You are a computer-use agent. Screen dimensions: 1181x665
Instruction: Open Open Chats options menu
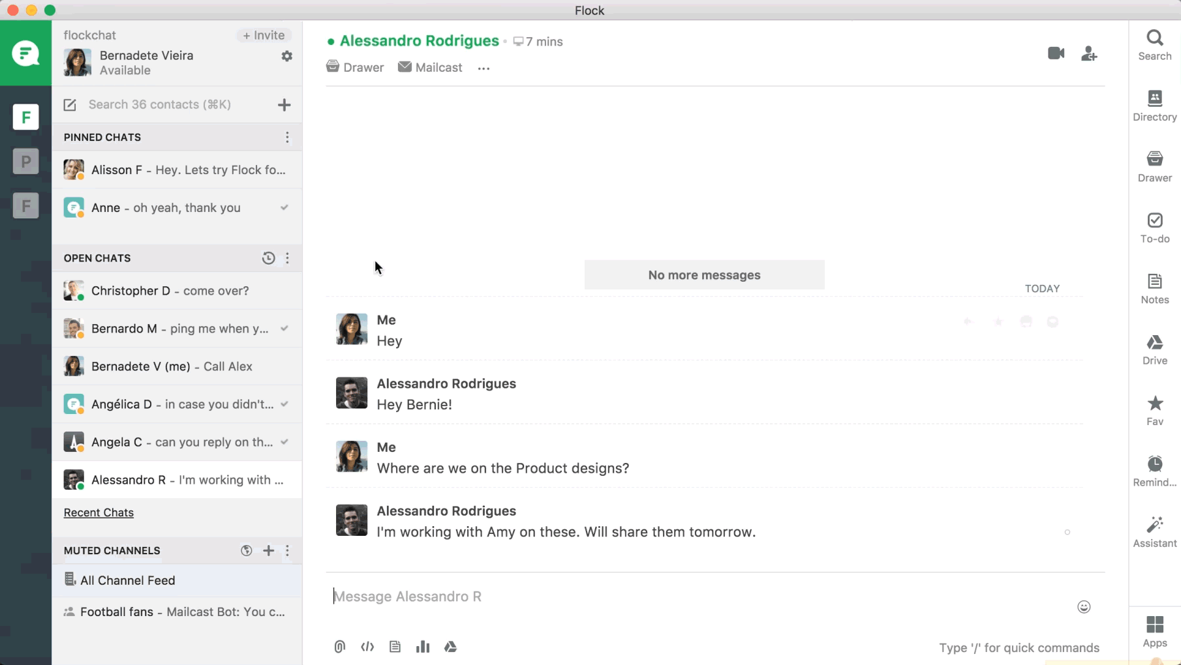[287, 258]
